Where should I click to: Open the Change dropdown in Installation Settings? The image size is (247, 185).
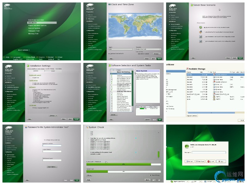(x=53, y=116)
